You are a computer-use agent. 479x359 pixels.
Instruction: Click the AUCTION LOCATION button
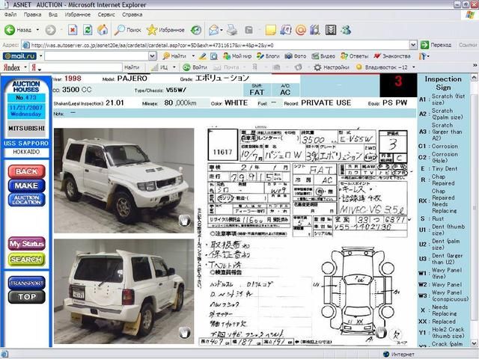[x=27, y=200]
